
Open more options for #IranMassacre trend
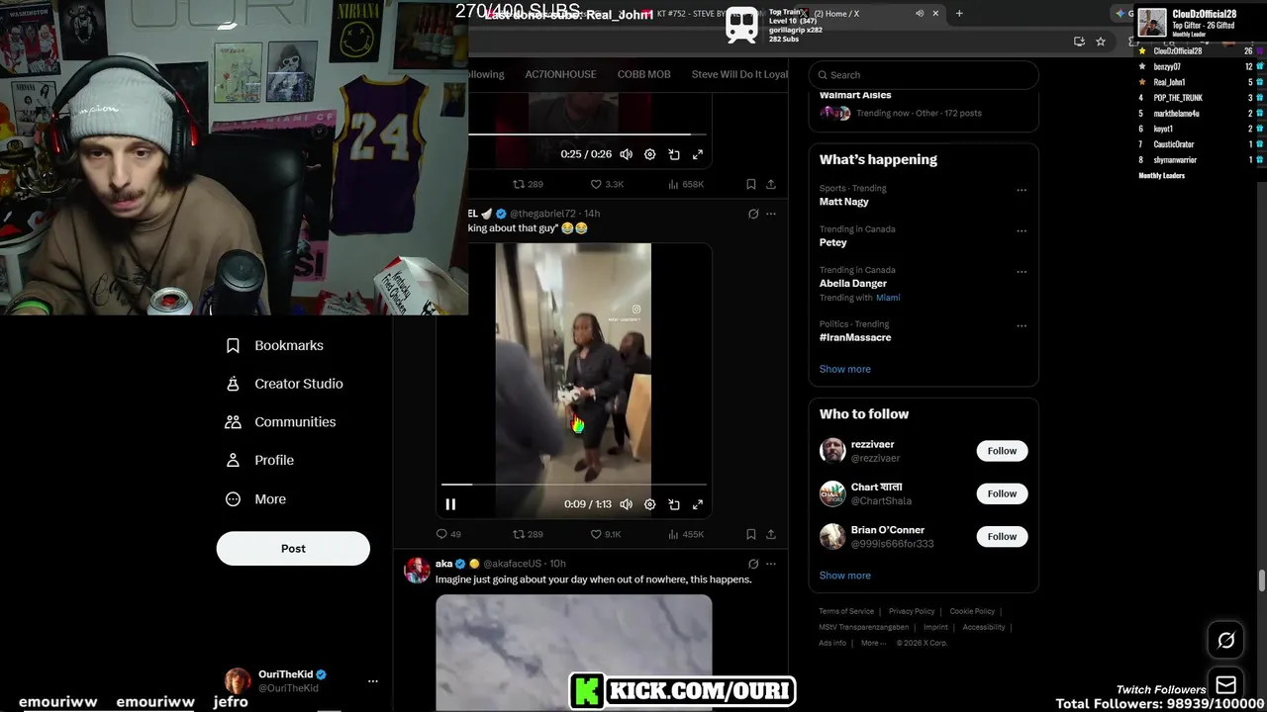click(x=1022, y=326)
